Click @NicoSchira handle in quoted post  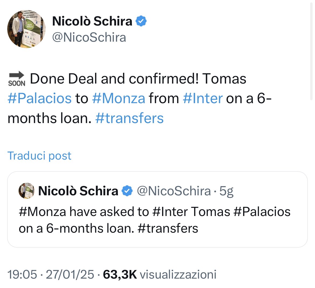pyautogui.click(x=174, y=191)
